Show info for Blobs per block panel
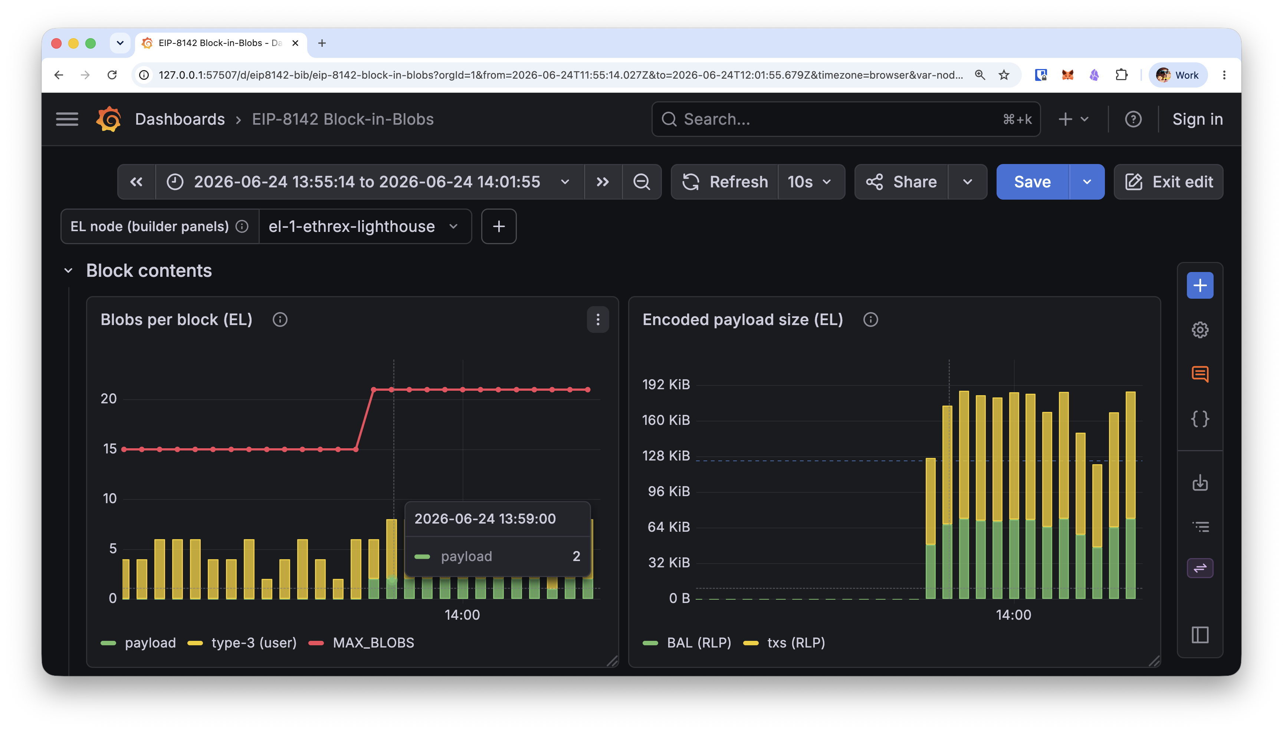Image resolution: width=1283 pixels, height=731 pixels. tap(280, 320)
